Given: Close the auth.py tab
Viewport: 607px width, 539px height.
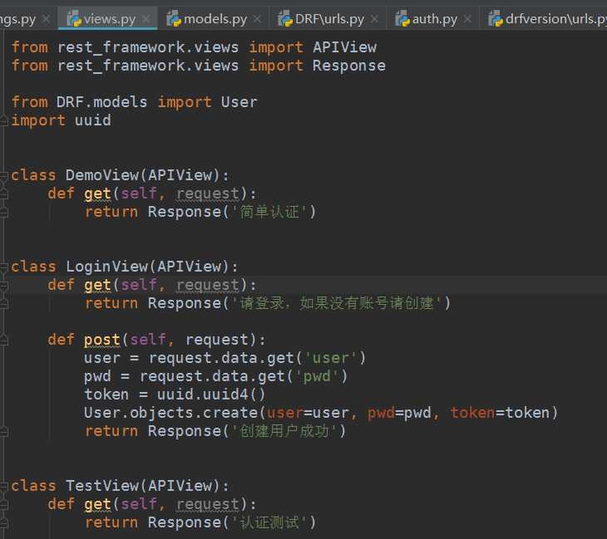Looking at the screenshot, I should 467,18.
